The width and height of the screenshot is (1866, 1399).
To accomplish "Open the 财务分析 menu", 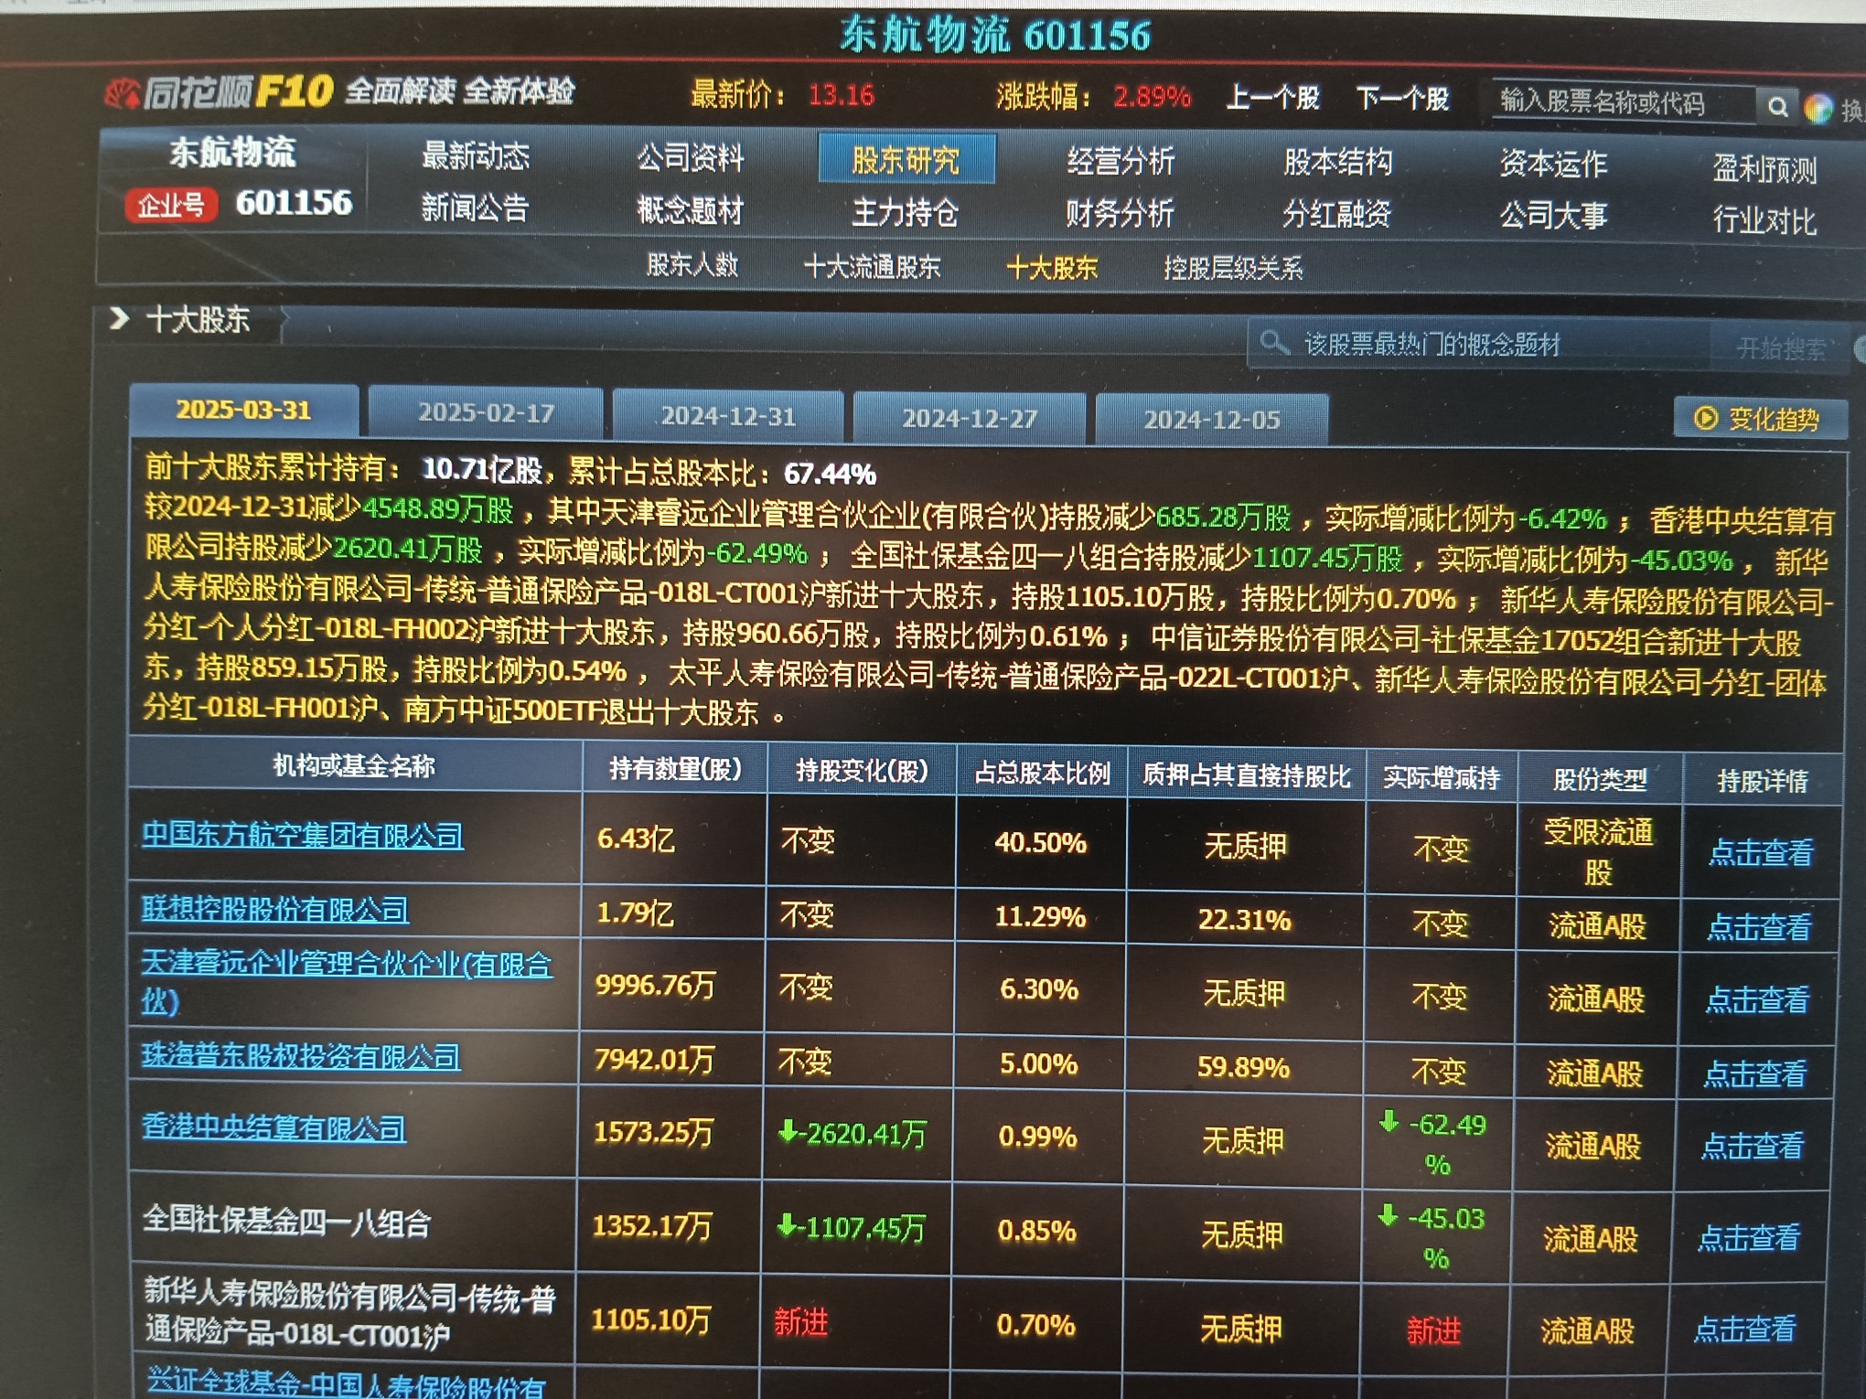I will click(1120, 214).
